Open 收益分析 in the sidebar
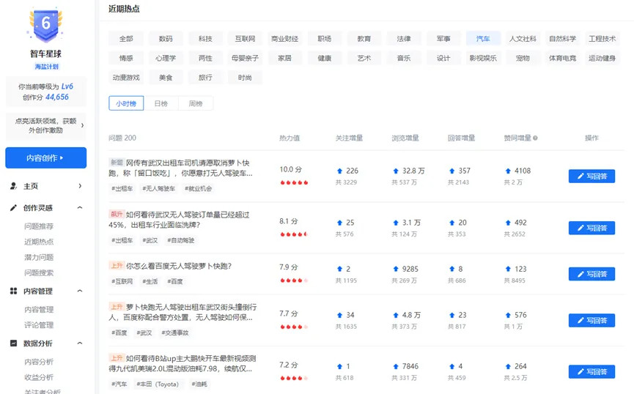 pyautogui.click(x=39, y=377)
